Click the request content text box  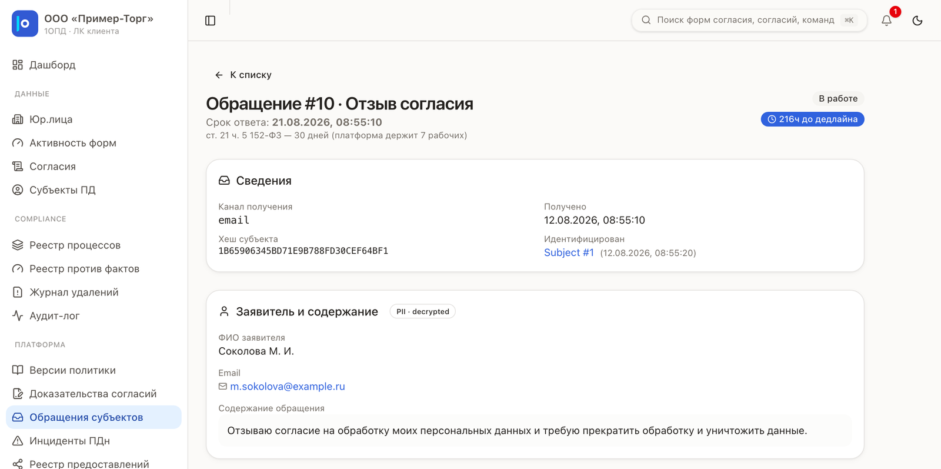pos(535,431)
